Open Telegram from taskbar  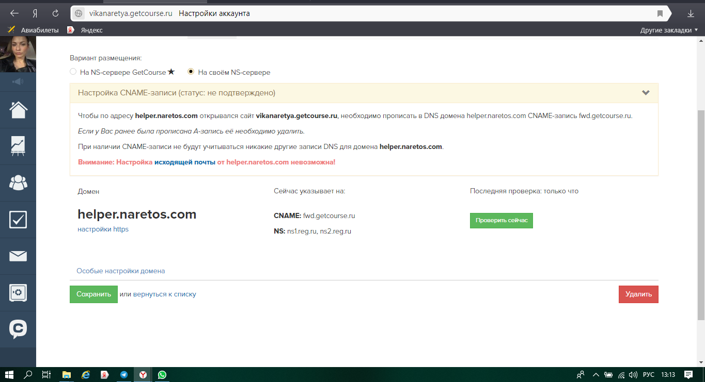pos(124,375)
